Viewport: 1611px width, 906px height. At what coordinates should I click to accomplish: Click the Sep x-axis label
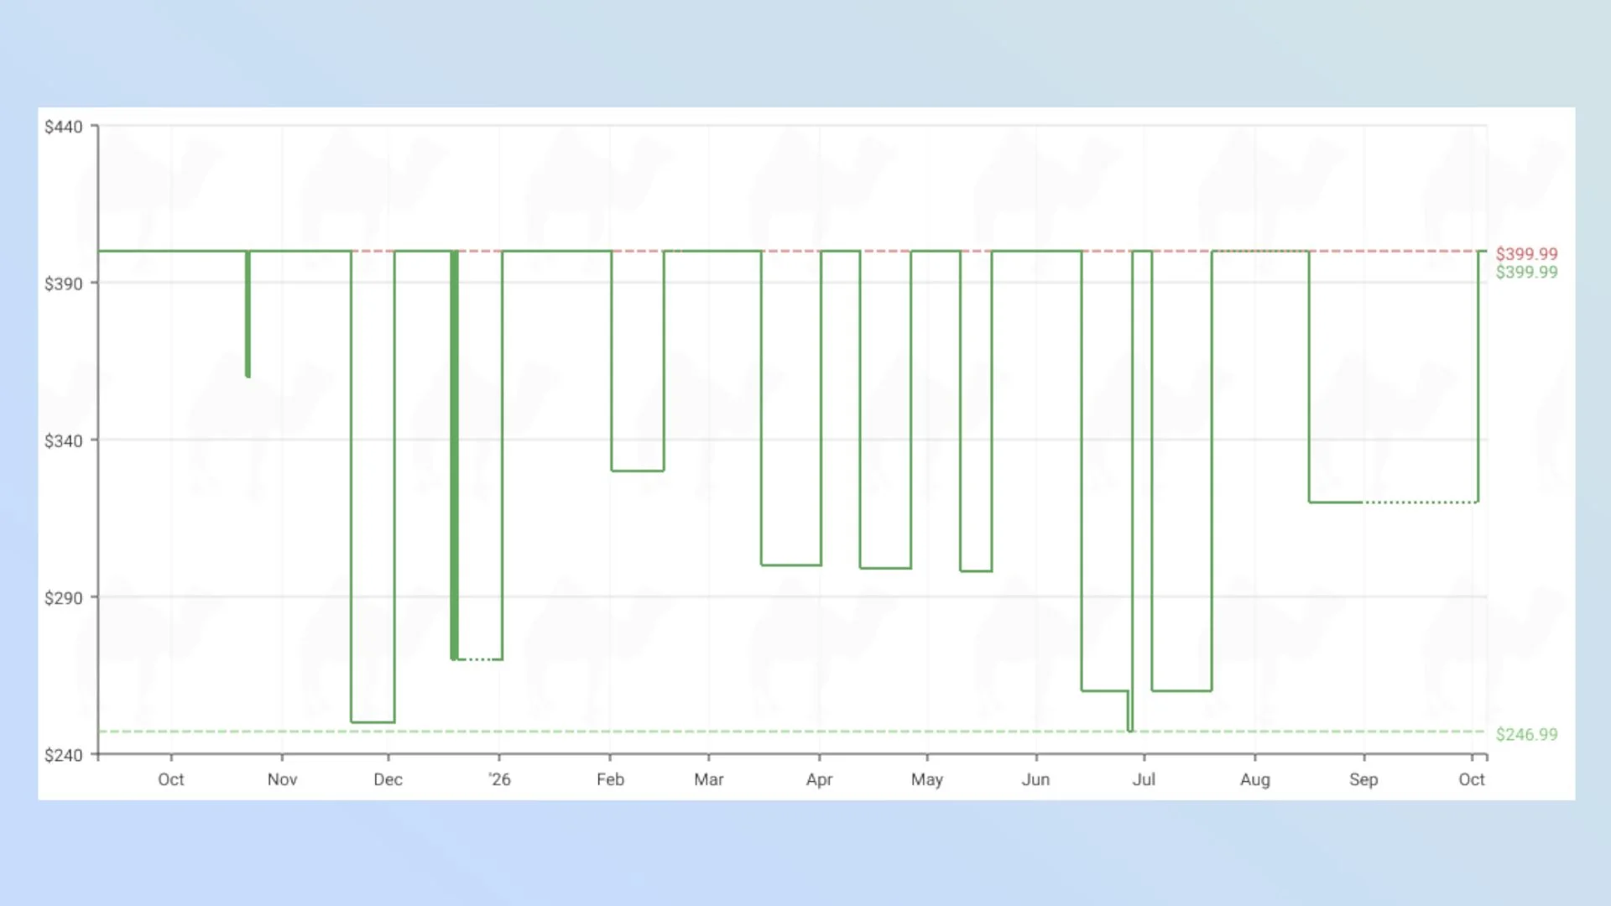pos(1363,779)
